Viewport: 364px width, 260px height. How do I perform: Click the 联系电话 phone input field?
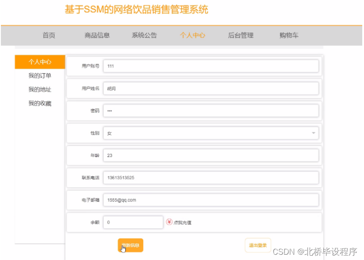pos(211,178)
